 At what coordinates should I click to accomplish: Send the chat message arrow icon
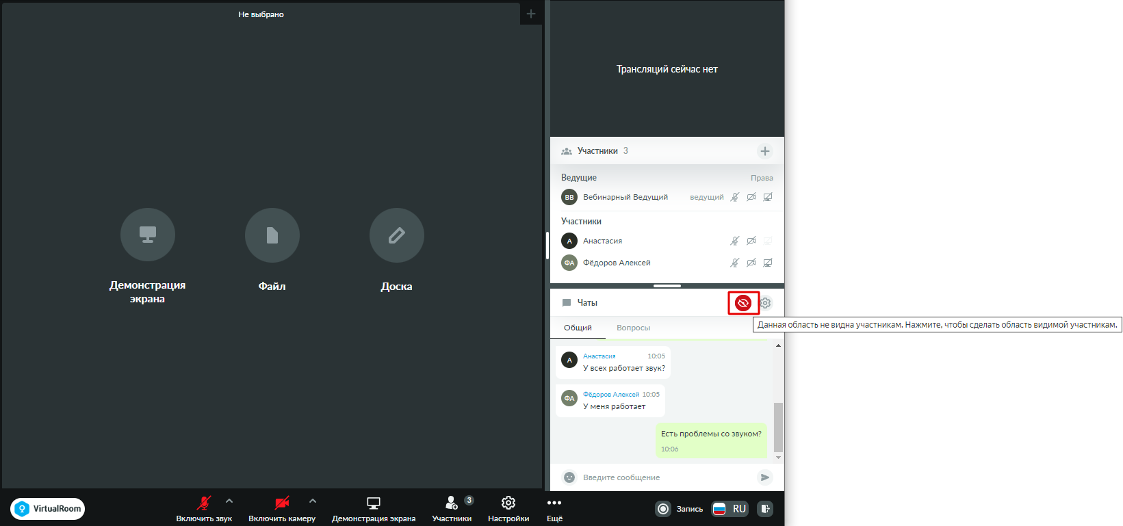[x=765, y=477]
